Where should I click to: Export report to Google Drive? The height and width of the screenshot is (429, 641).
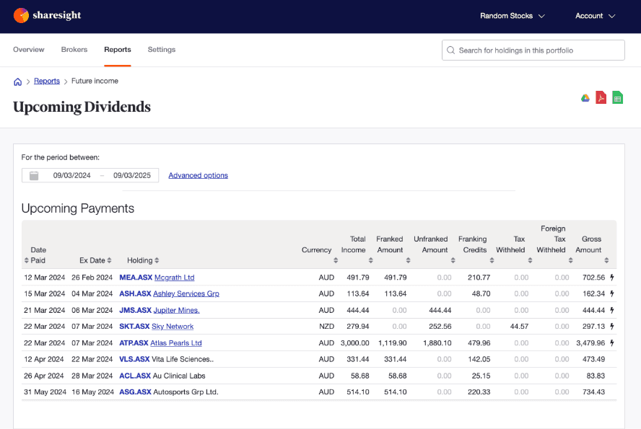(x=585, y=98)
